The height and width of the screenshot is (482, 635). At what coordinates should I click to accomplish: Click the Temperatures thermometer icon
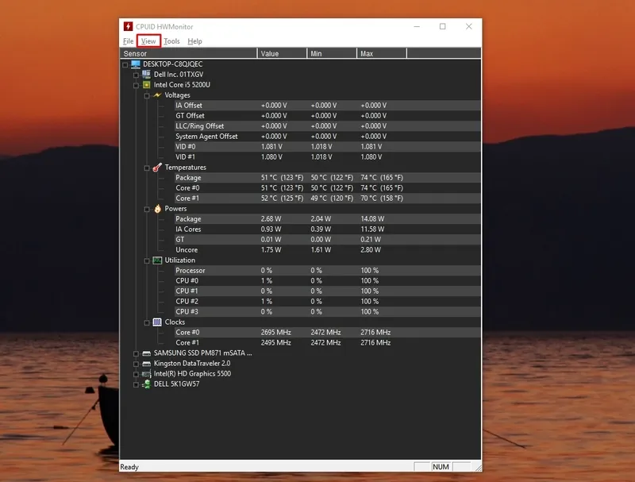pos(157,168)
